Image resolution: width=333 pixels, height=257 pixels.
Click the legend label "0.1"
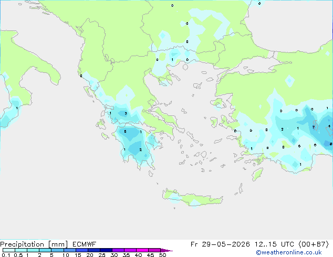pyautogui.click(x=6, y=255)
